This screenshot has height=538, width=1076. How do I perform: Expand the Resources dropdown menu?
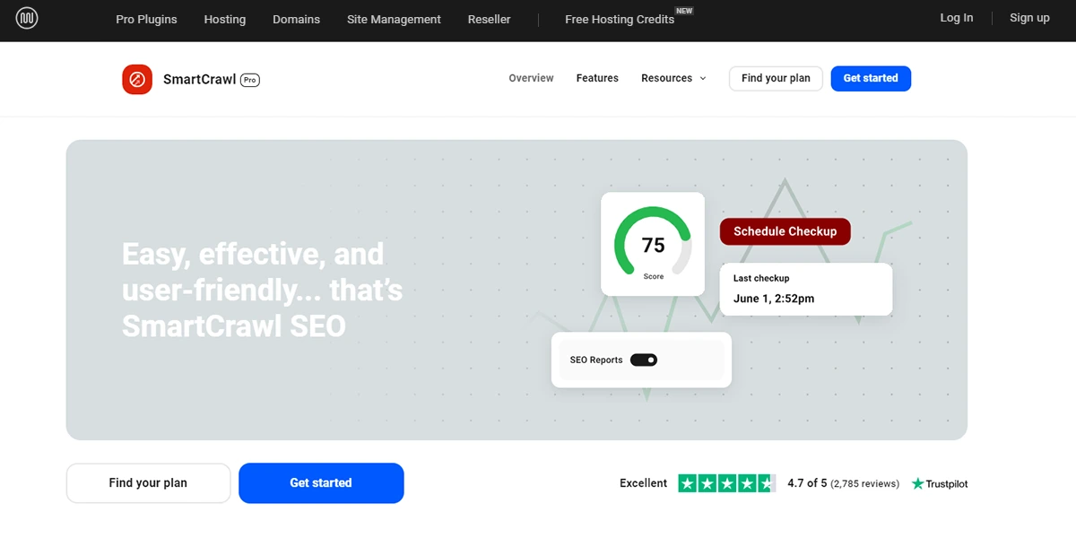coord(673,78)
